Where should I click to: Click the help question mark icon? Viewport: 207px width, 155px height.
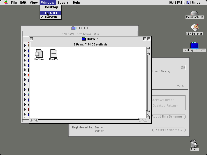point(183,67)
